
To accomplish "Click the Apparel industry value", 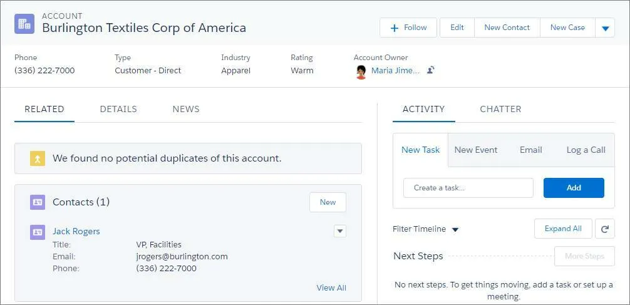I will pyautogui.click(x=236, y=71).
